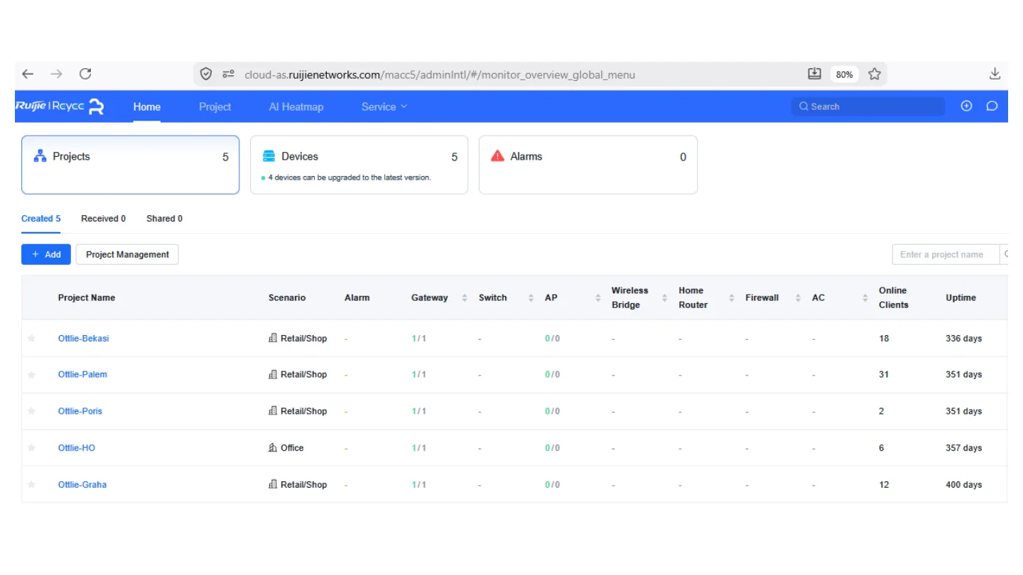The image size is (1023, 575).
Task: Open the Project menu
Action: coord(215,106)
